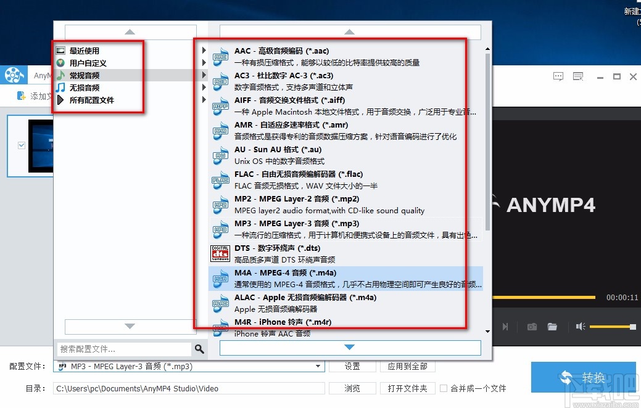Expand the AC3 format entry arrow
This screenshot has height=408, width=641.
204,74
